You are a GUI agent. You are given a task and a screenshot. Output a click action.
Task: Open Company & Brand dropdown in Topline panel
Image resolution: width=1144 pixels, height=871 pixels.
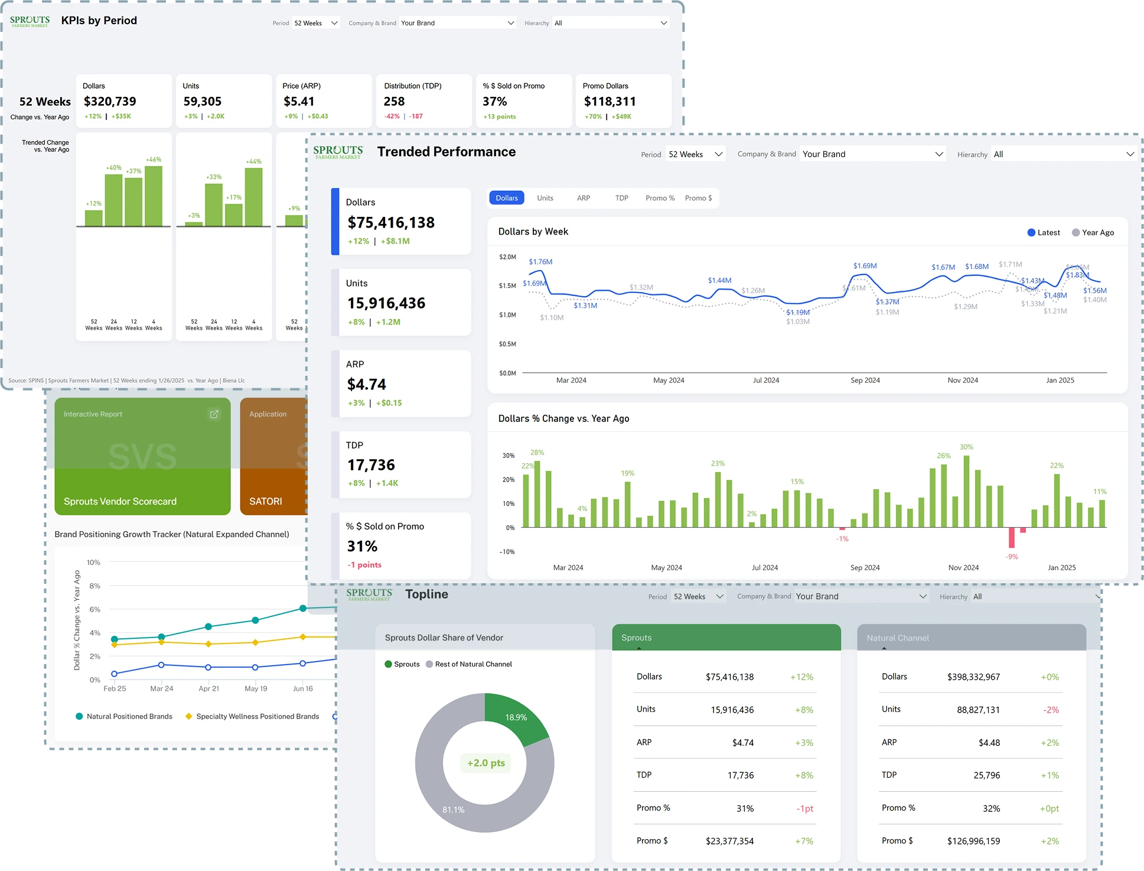click(861, 597)
